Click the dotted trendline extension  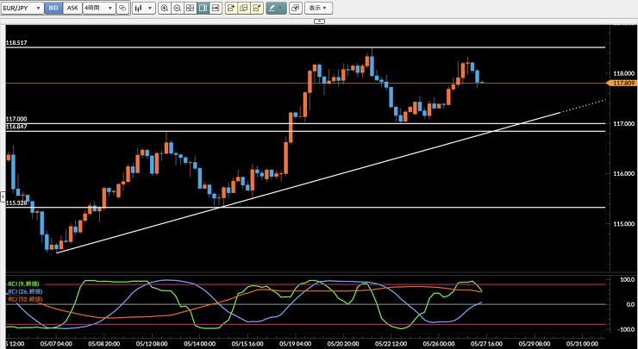(x=584, y=106)
